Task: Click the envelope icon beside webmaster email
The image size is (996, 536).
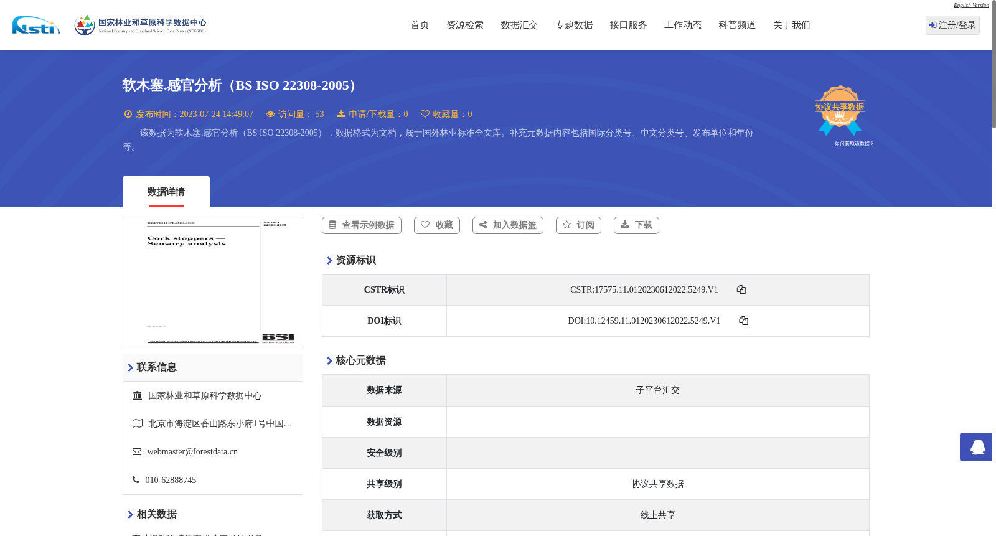Action: [x=137, y=452]
